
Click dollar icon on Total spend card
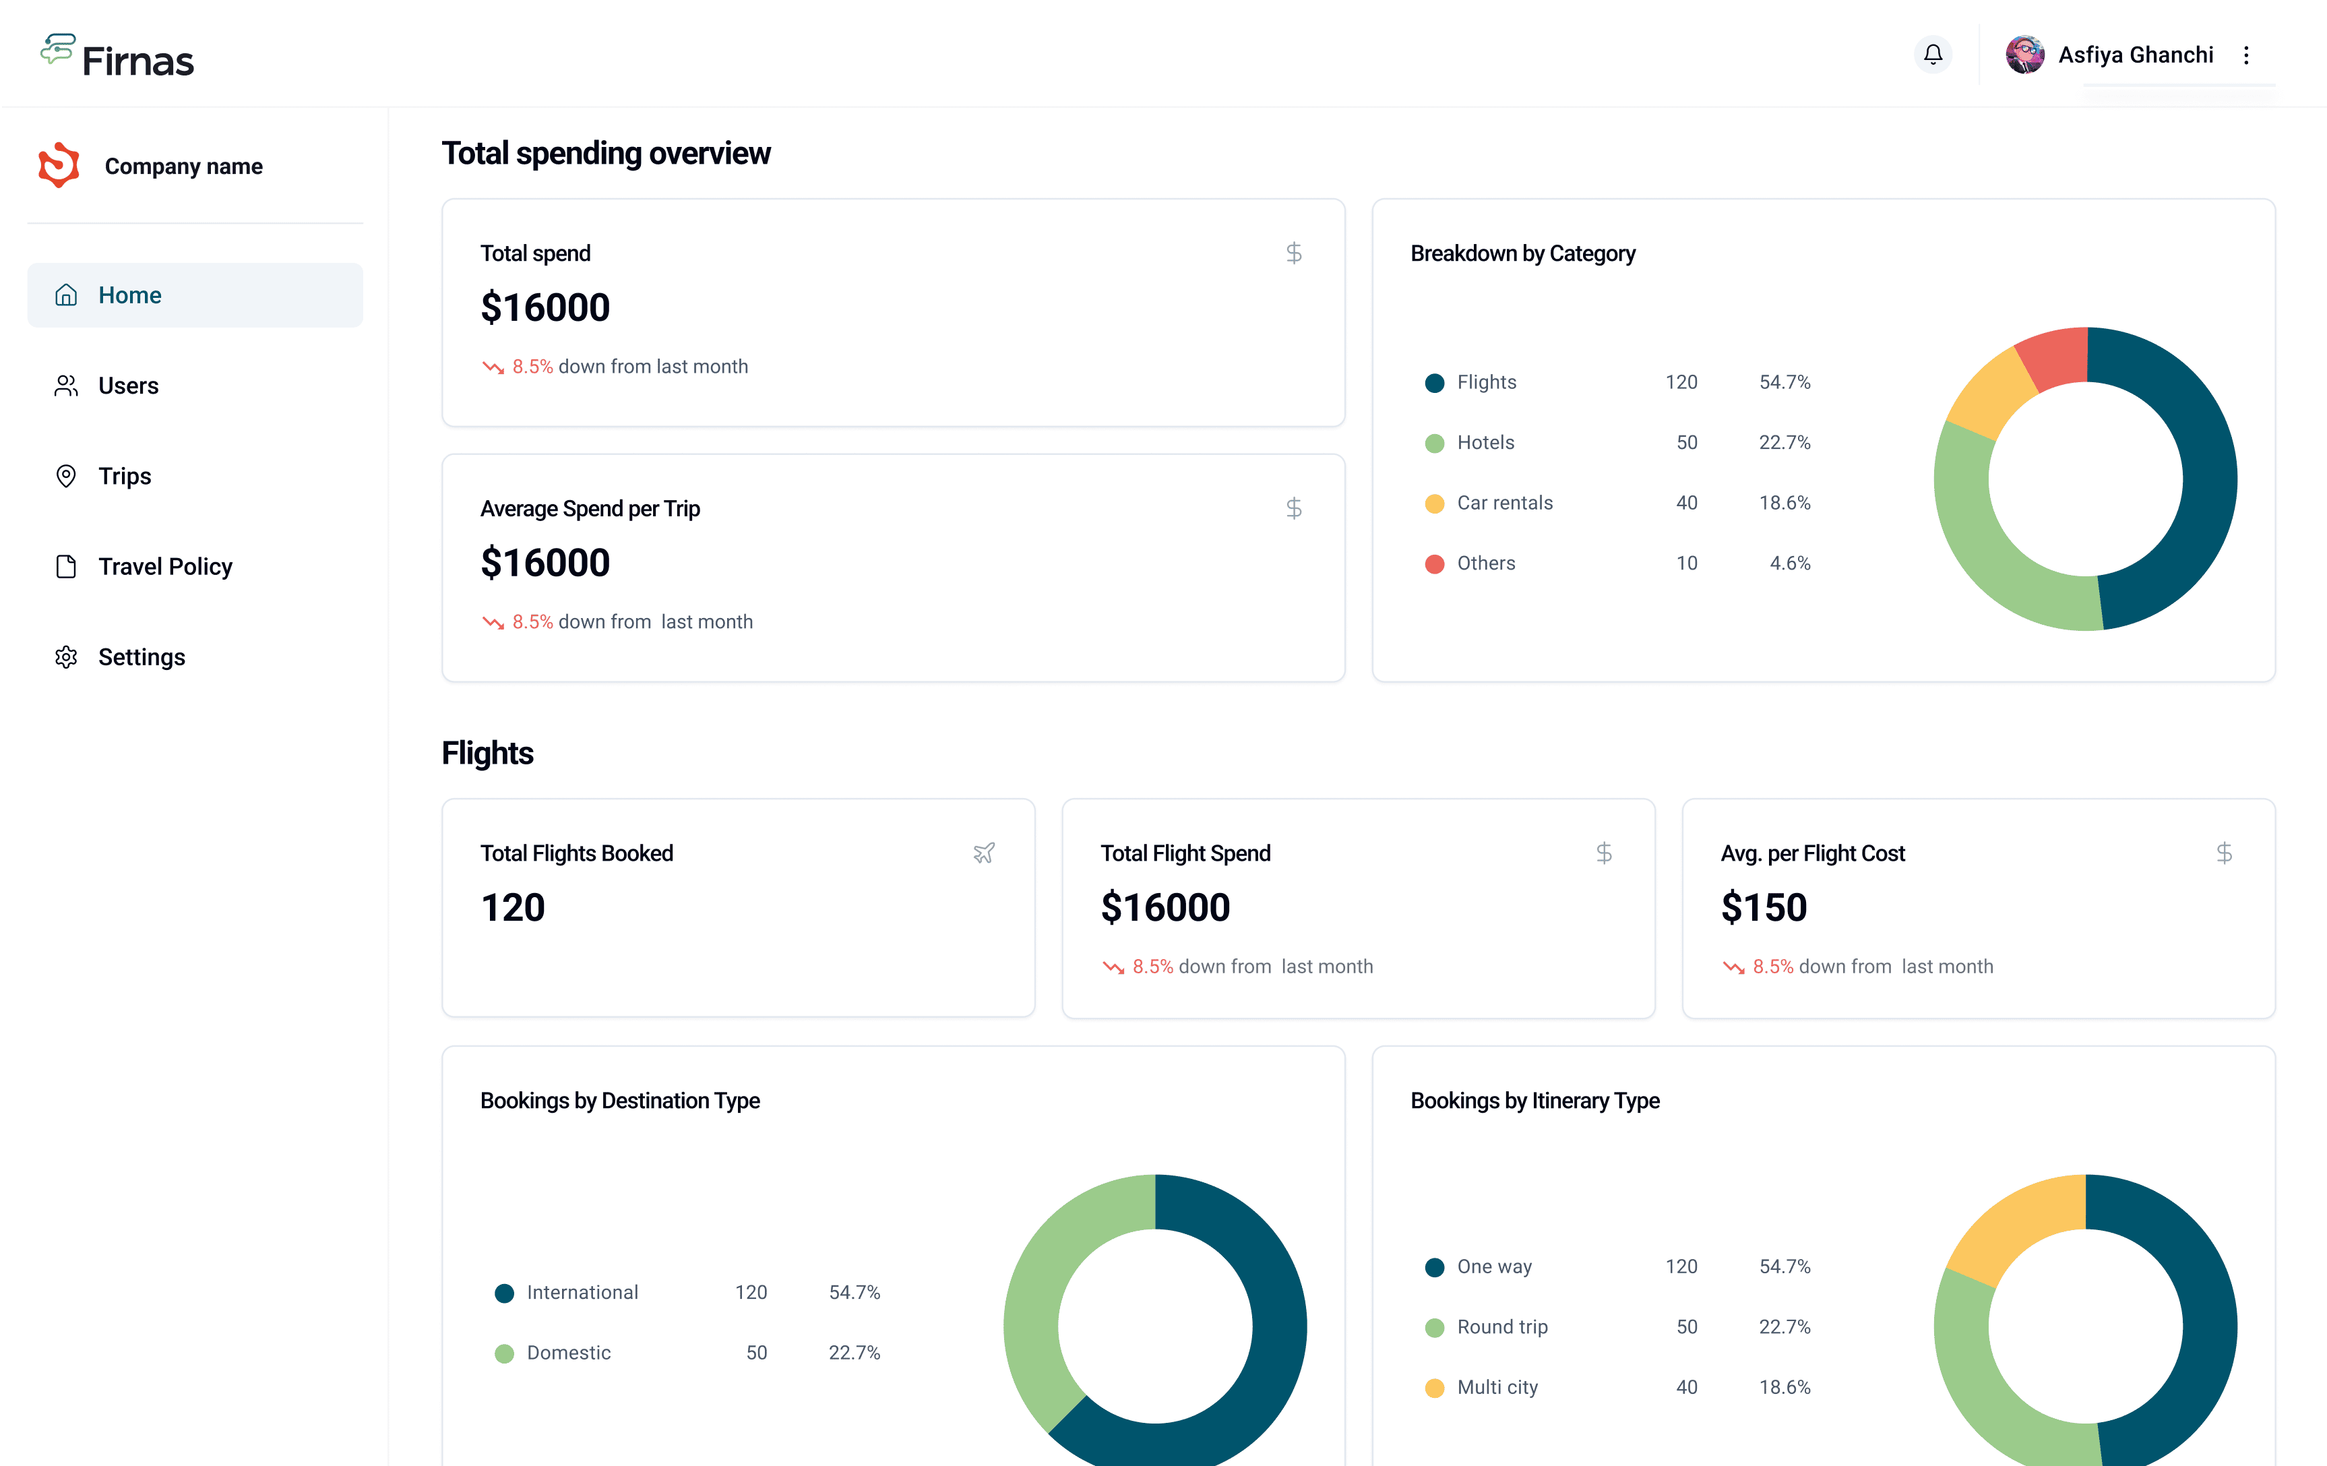[x=1294, y=253]
